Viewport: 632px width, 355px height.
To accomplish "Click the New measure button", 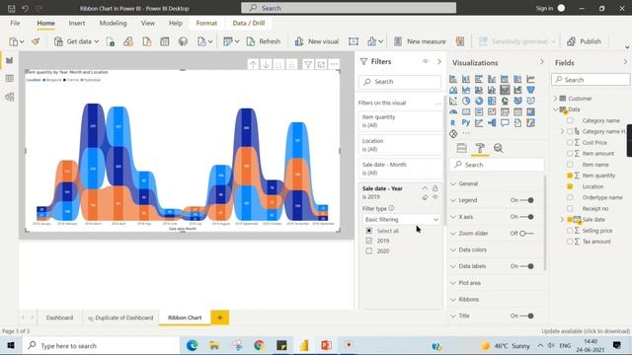I will 420,41.
